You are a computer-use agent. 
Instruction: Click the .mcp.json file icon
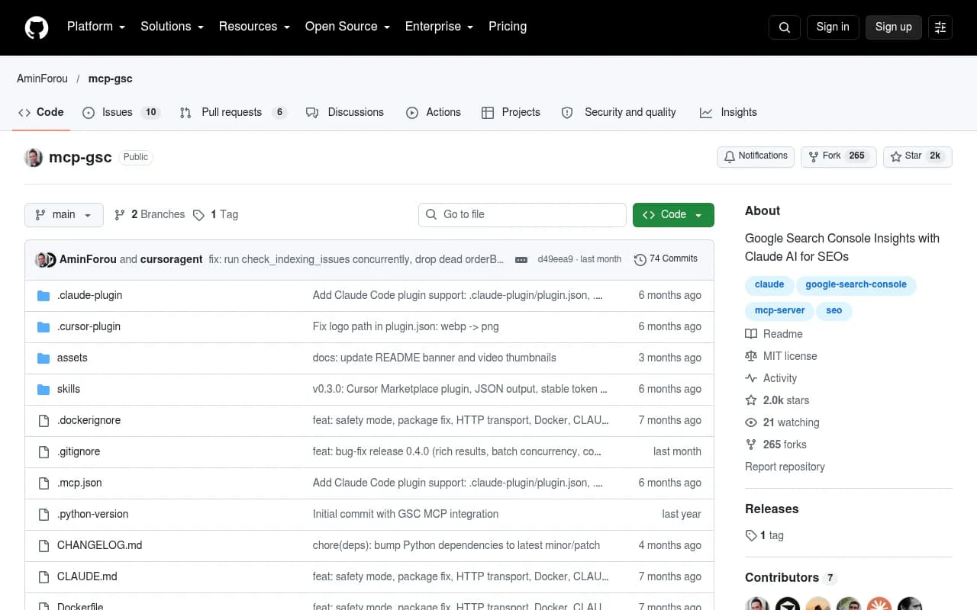(x=44, y=483)
